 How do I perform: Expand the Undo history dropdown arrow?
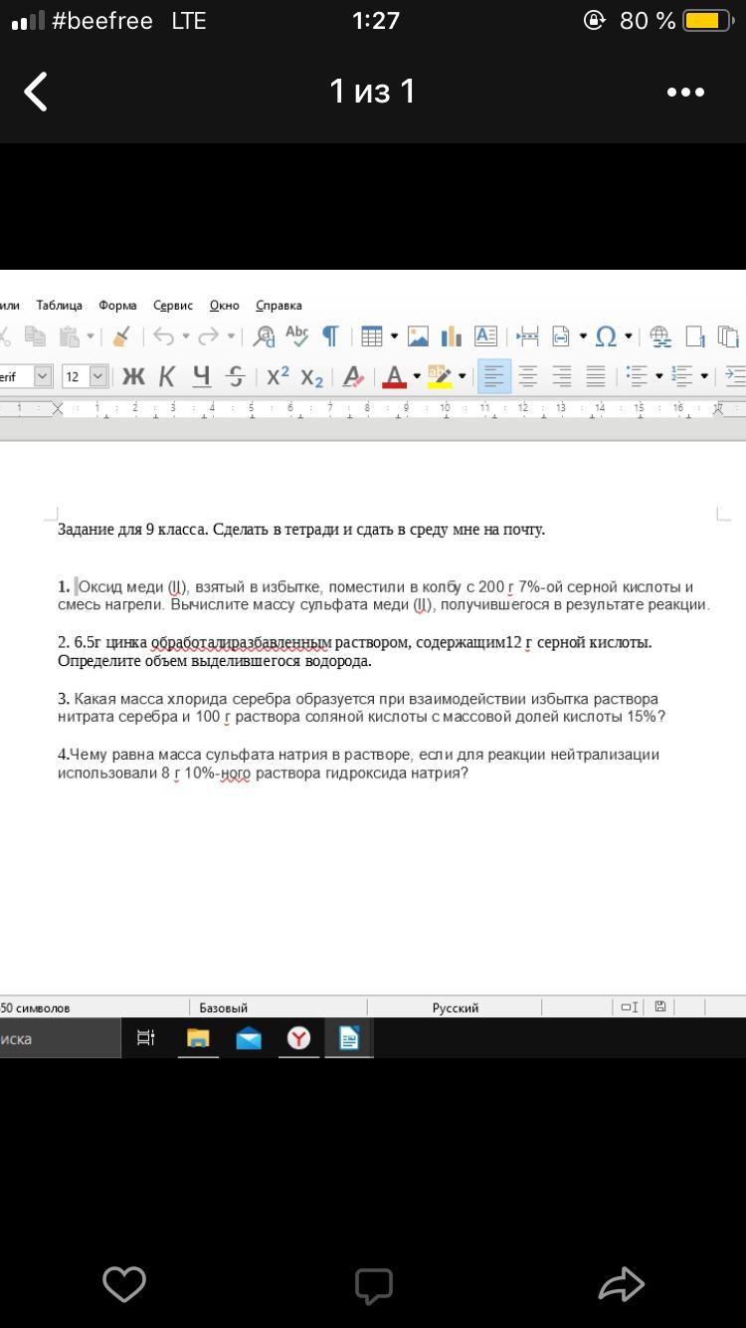(x=185, y=336)
